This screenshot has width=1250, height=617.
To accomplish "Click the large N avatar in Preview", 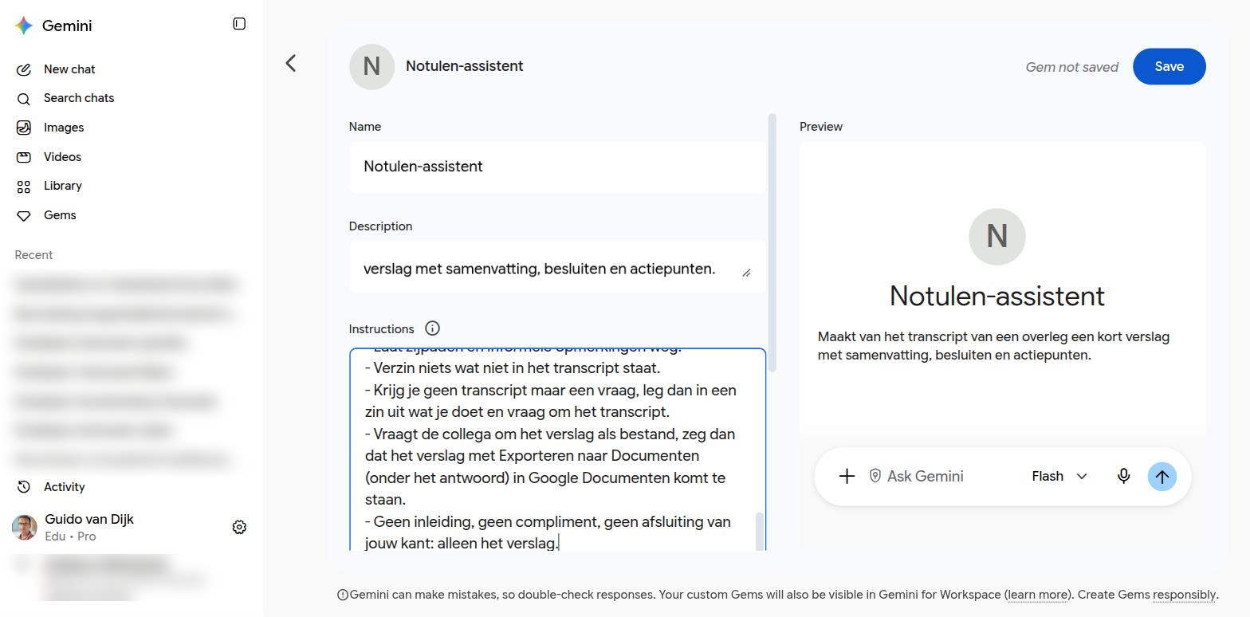I will pyautogui.click(x=996, y=237).
